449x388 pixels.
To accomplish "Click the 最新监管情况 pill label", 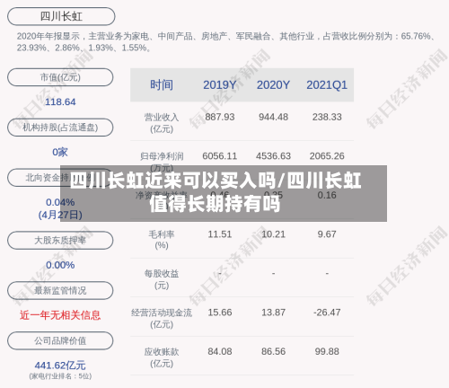I will pos(60,290).
